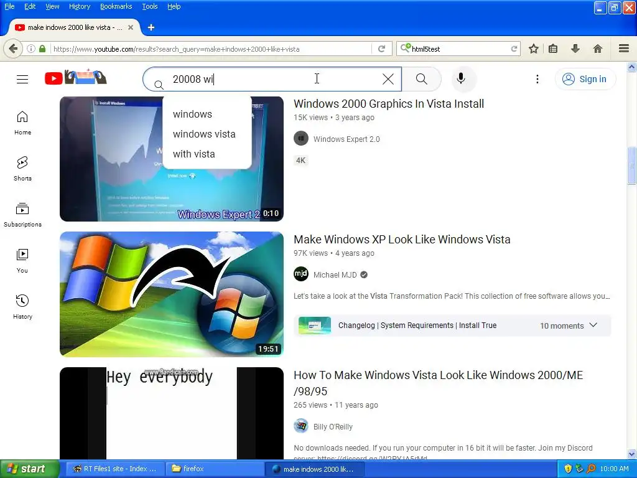Image resolution: width=637 pixels, height=478 pixels.
Task: Open the History menu
Action: (x=80, y=6)
